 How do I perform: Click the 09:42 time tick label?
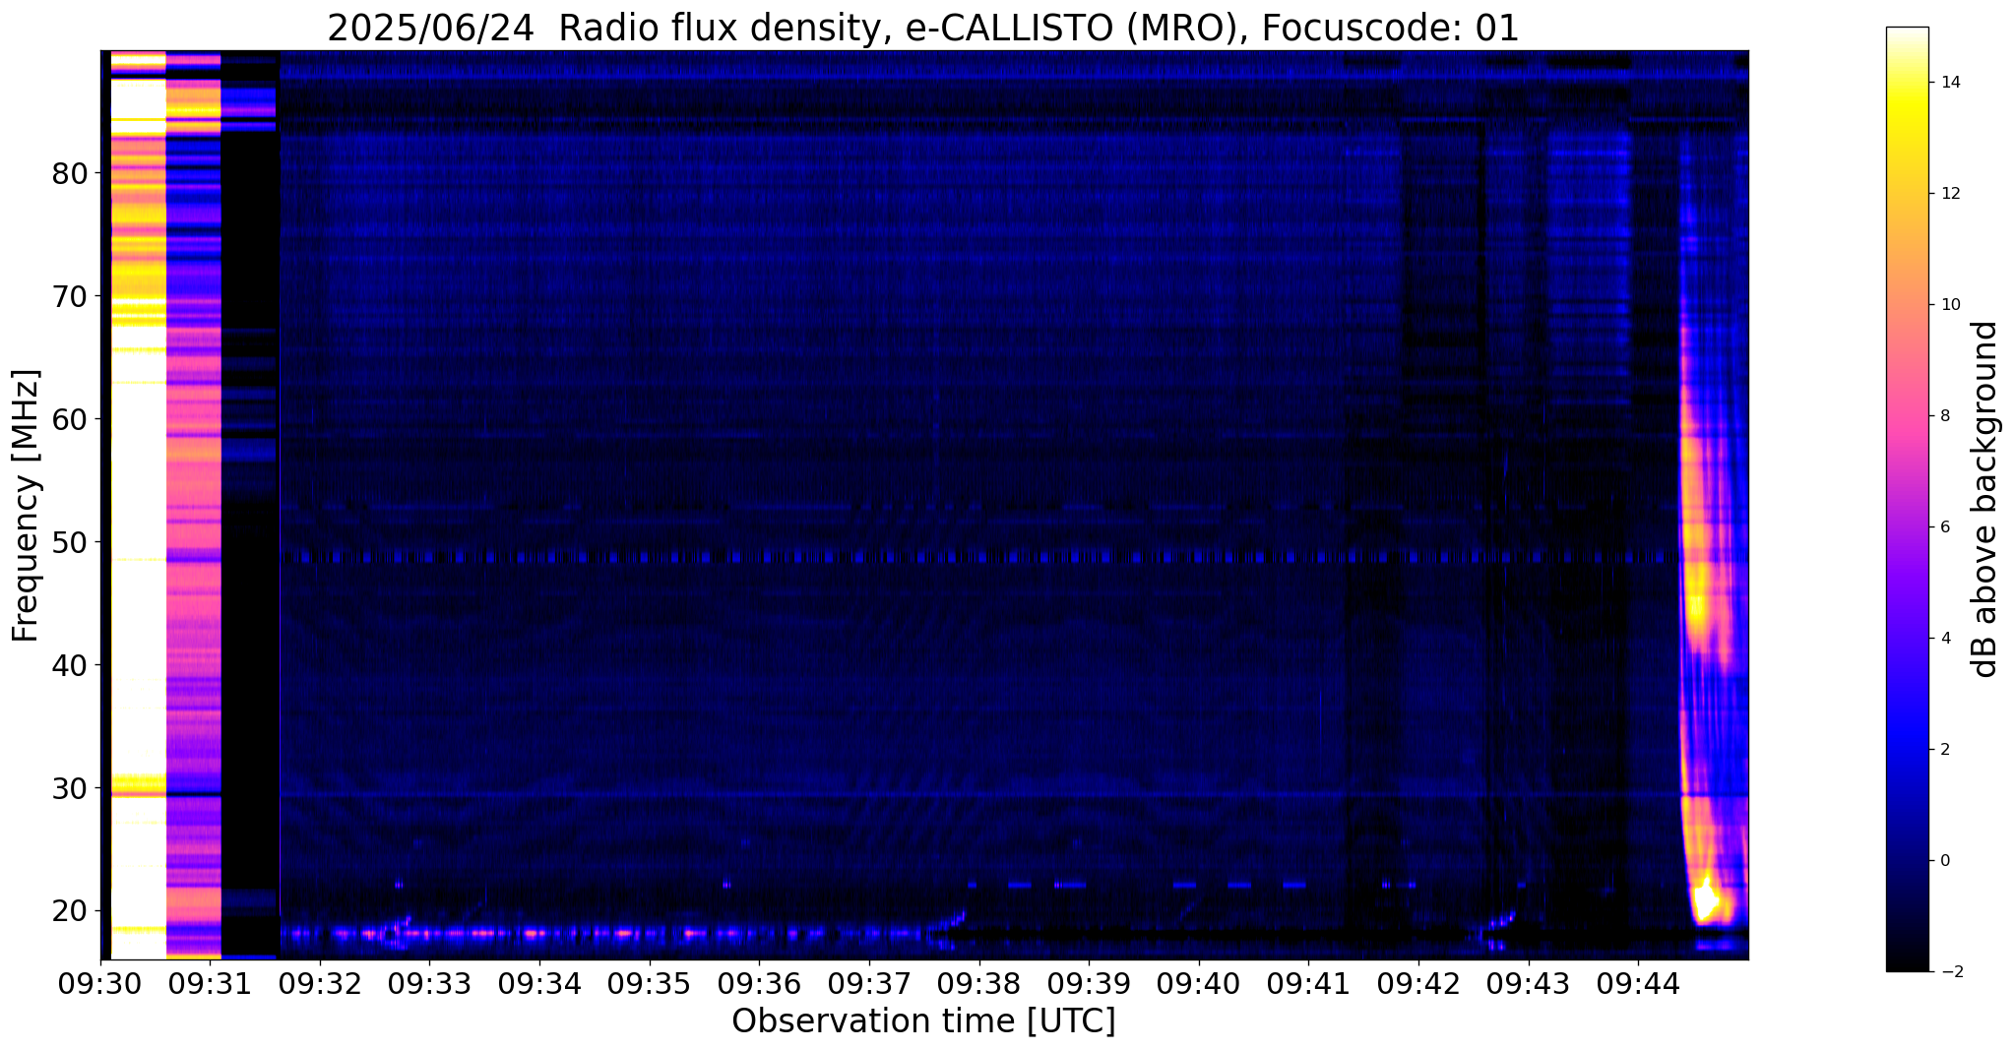coord(1418,985)
